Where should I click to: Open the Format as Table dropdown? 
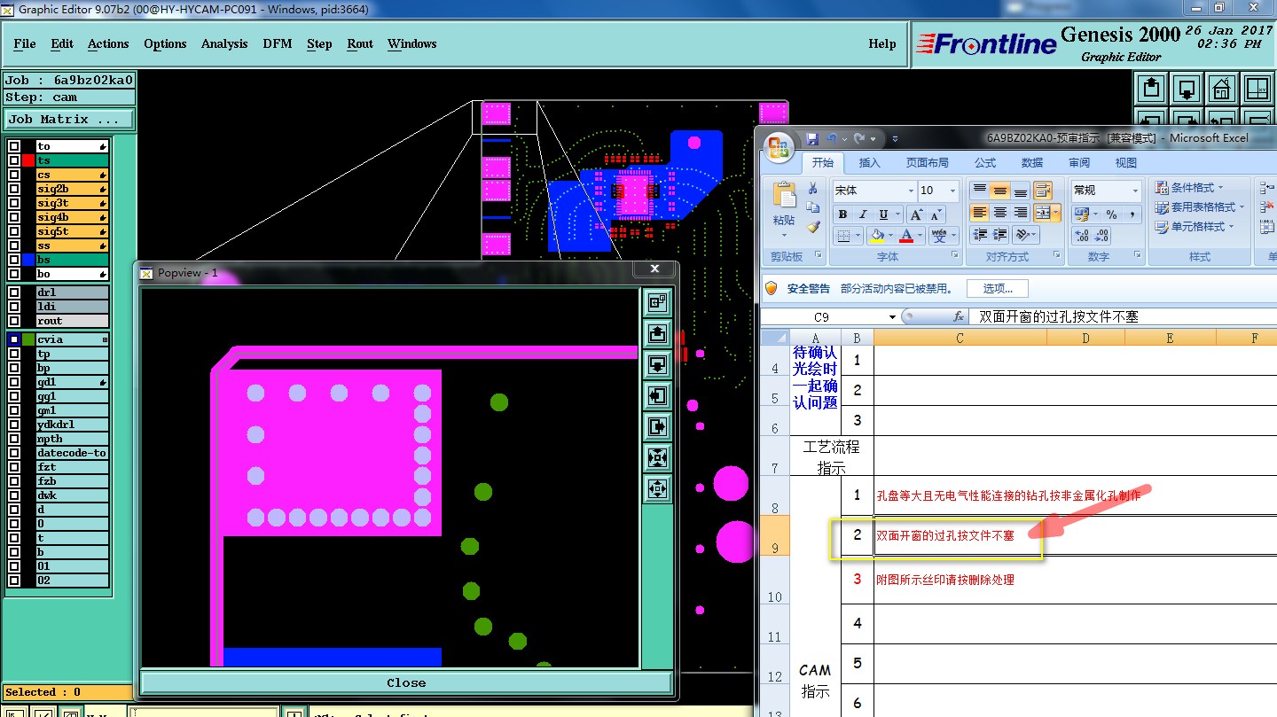(x=1199, y=207)
